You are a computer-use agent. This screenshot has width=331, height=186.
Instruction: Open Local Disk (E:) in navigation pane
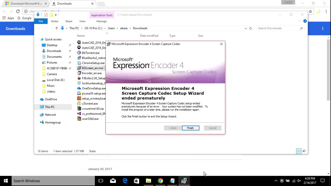[56, 80]
